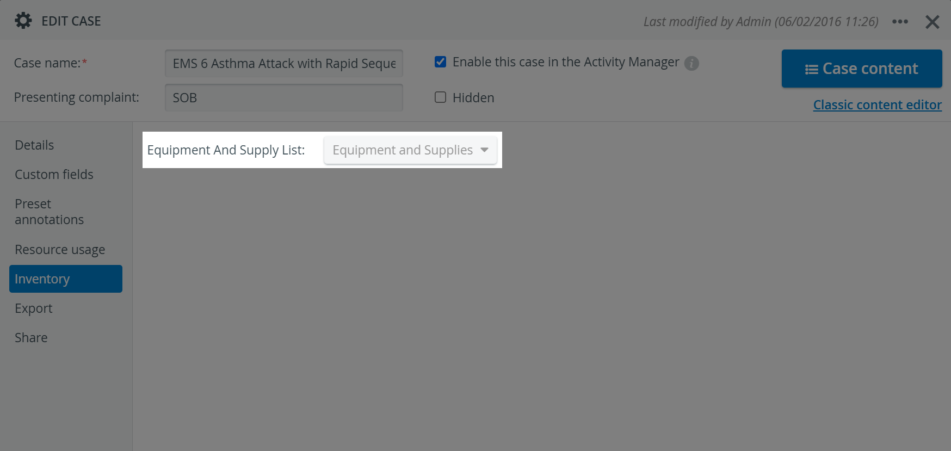The height and width of the screenshot is (451, 951).
Task: Click the Case content button
Action: click(x=862, y=69)
